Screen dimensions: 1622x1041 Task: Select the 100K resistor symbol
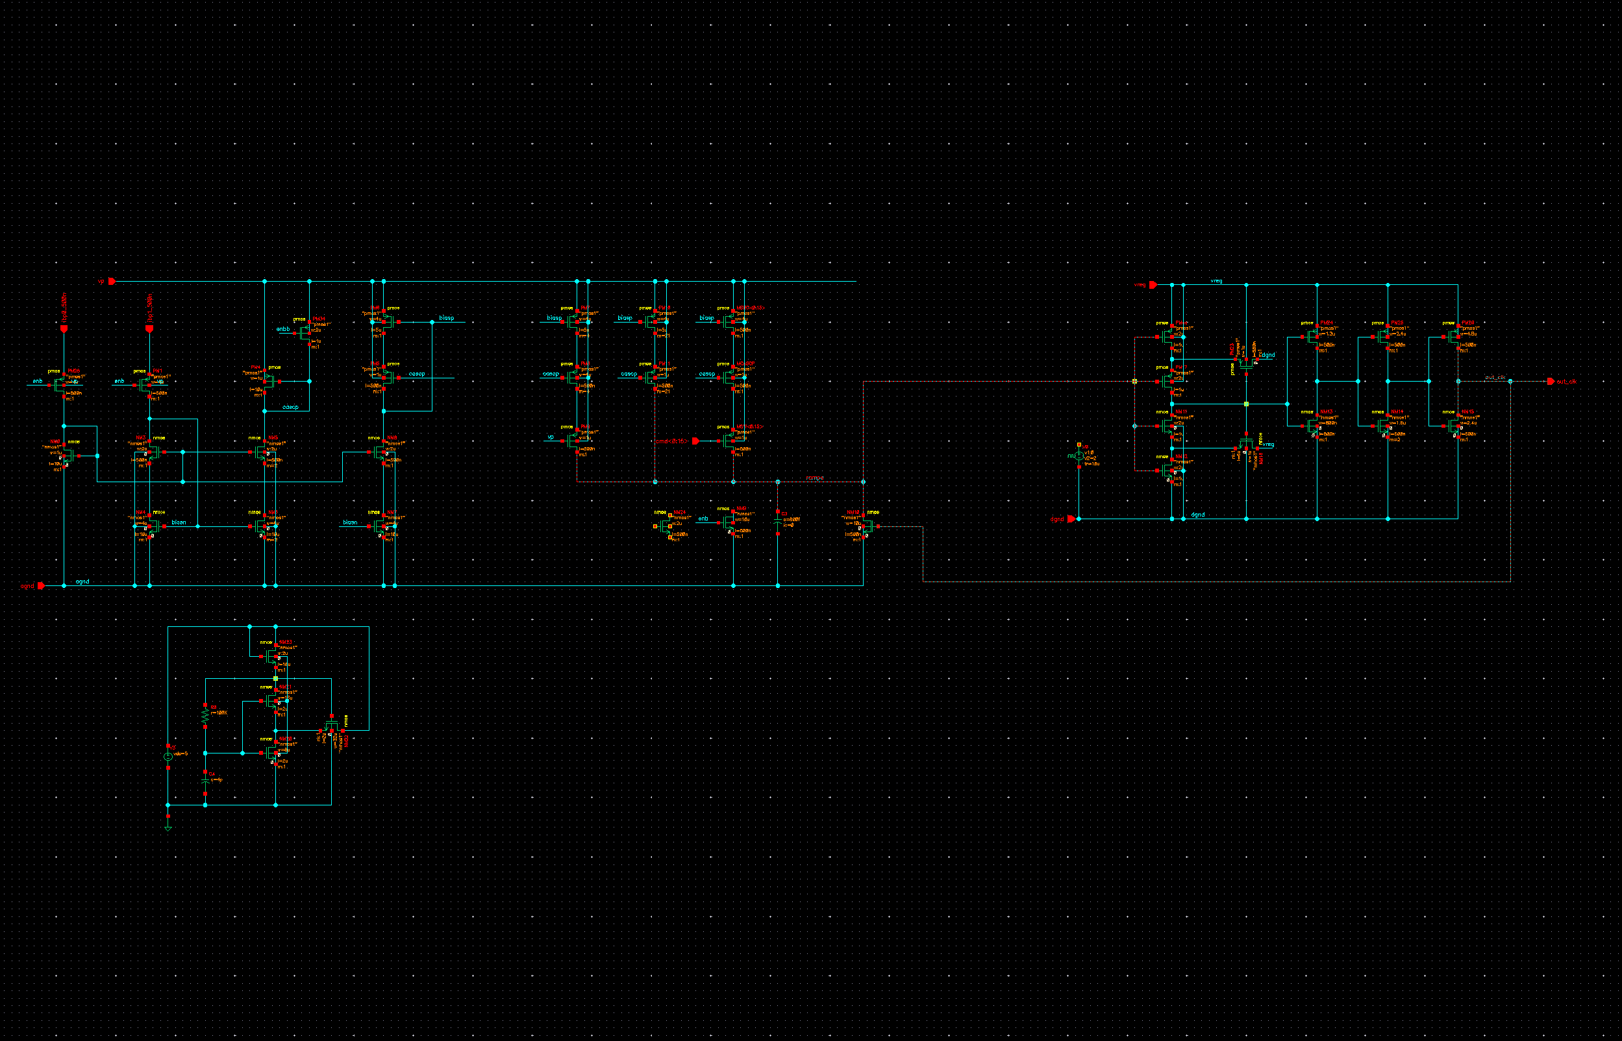point(205,716)
